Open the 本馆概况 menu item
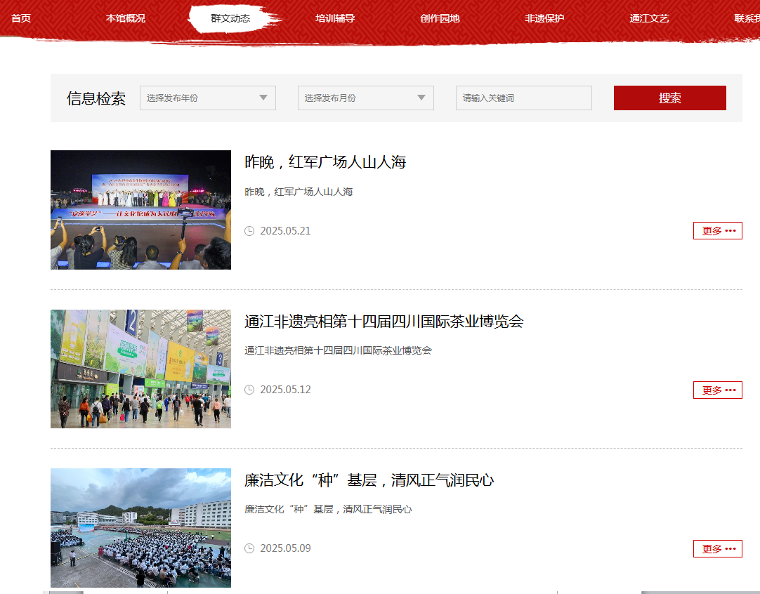This screenshot has height=594, width=760. tap(126, 18)
